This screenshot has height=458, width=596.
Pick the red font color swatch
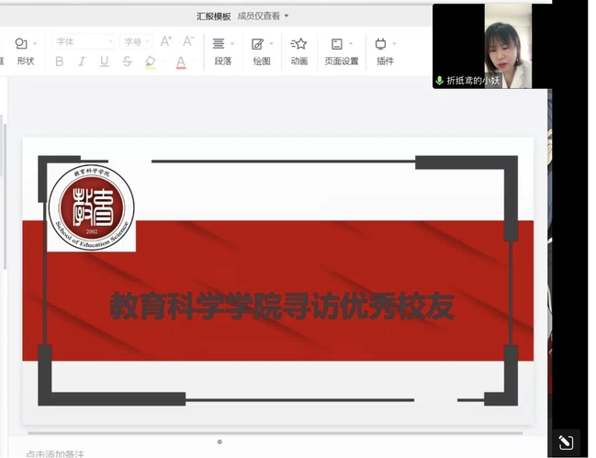(x=181, y=62)
